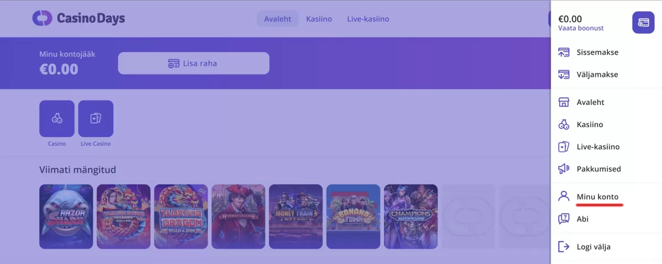Open the Money Train 3 game thumbnail
Image resolution: width=662 pixels, height=264 pixels.
click(x=296, y=217)
